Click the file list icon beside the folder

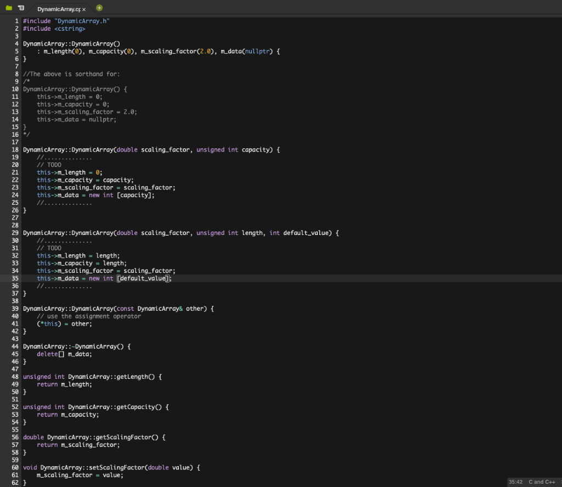click(x=21, y=8)
